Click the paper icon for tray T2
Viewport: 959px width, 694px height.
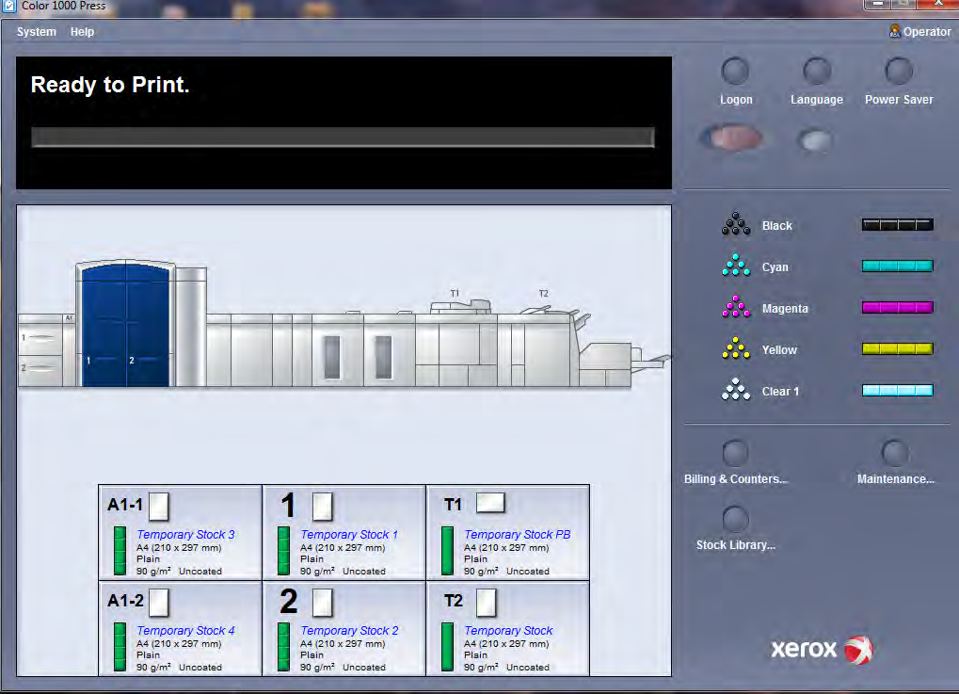coord(487,603)
